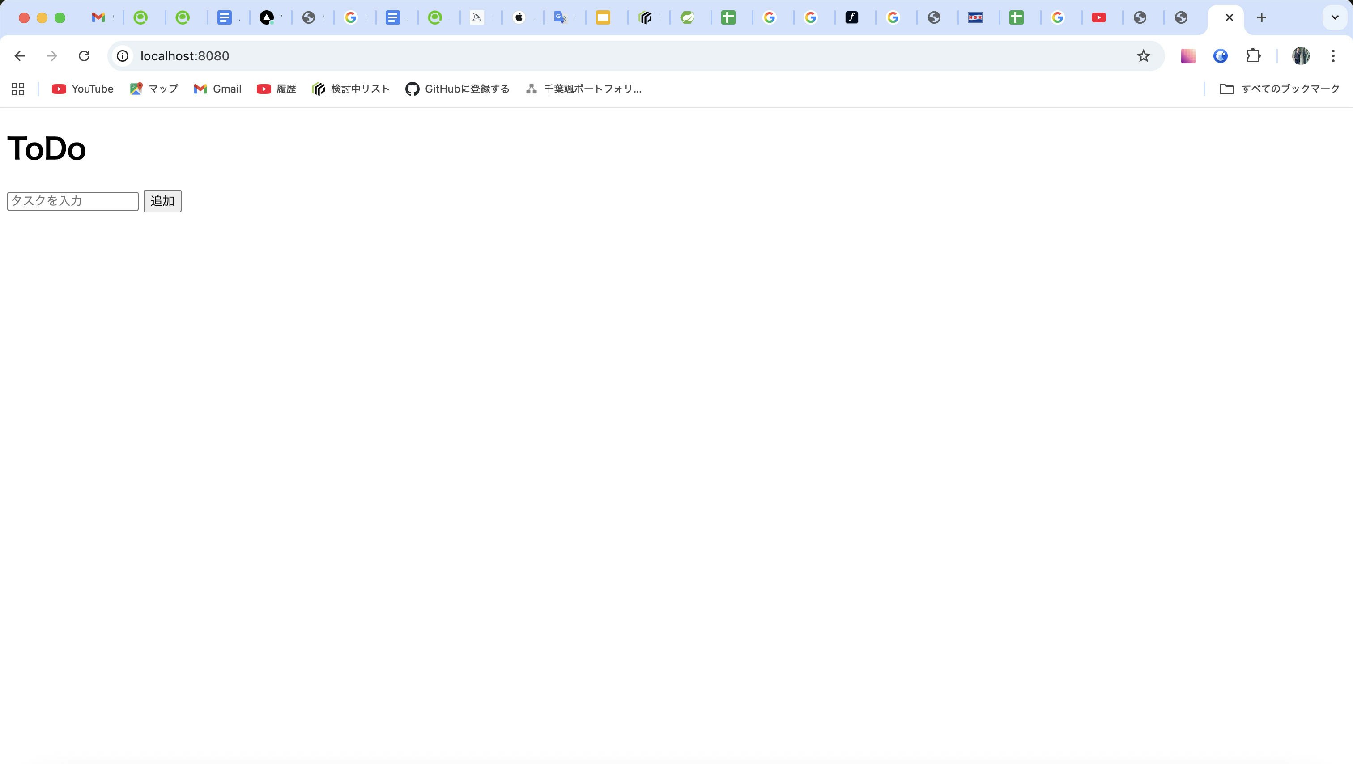
Task: Switch to the Gmail tab
Action: [98, 18]
